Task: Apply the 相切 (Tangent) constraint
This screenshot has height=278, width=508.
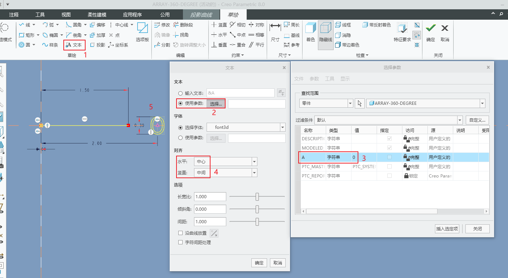Action: coord(238,25)
